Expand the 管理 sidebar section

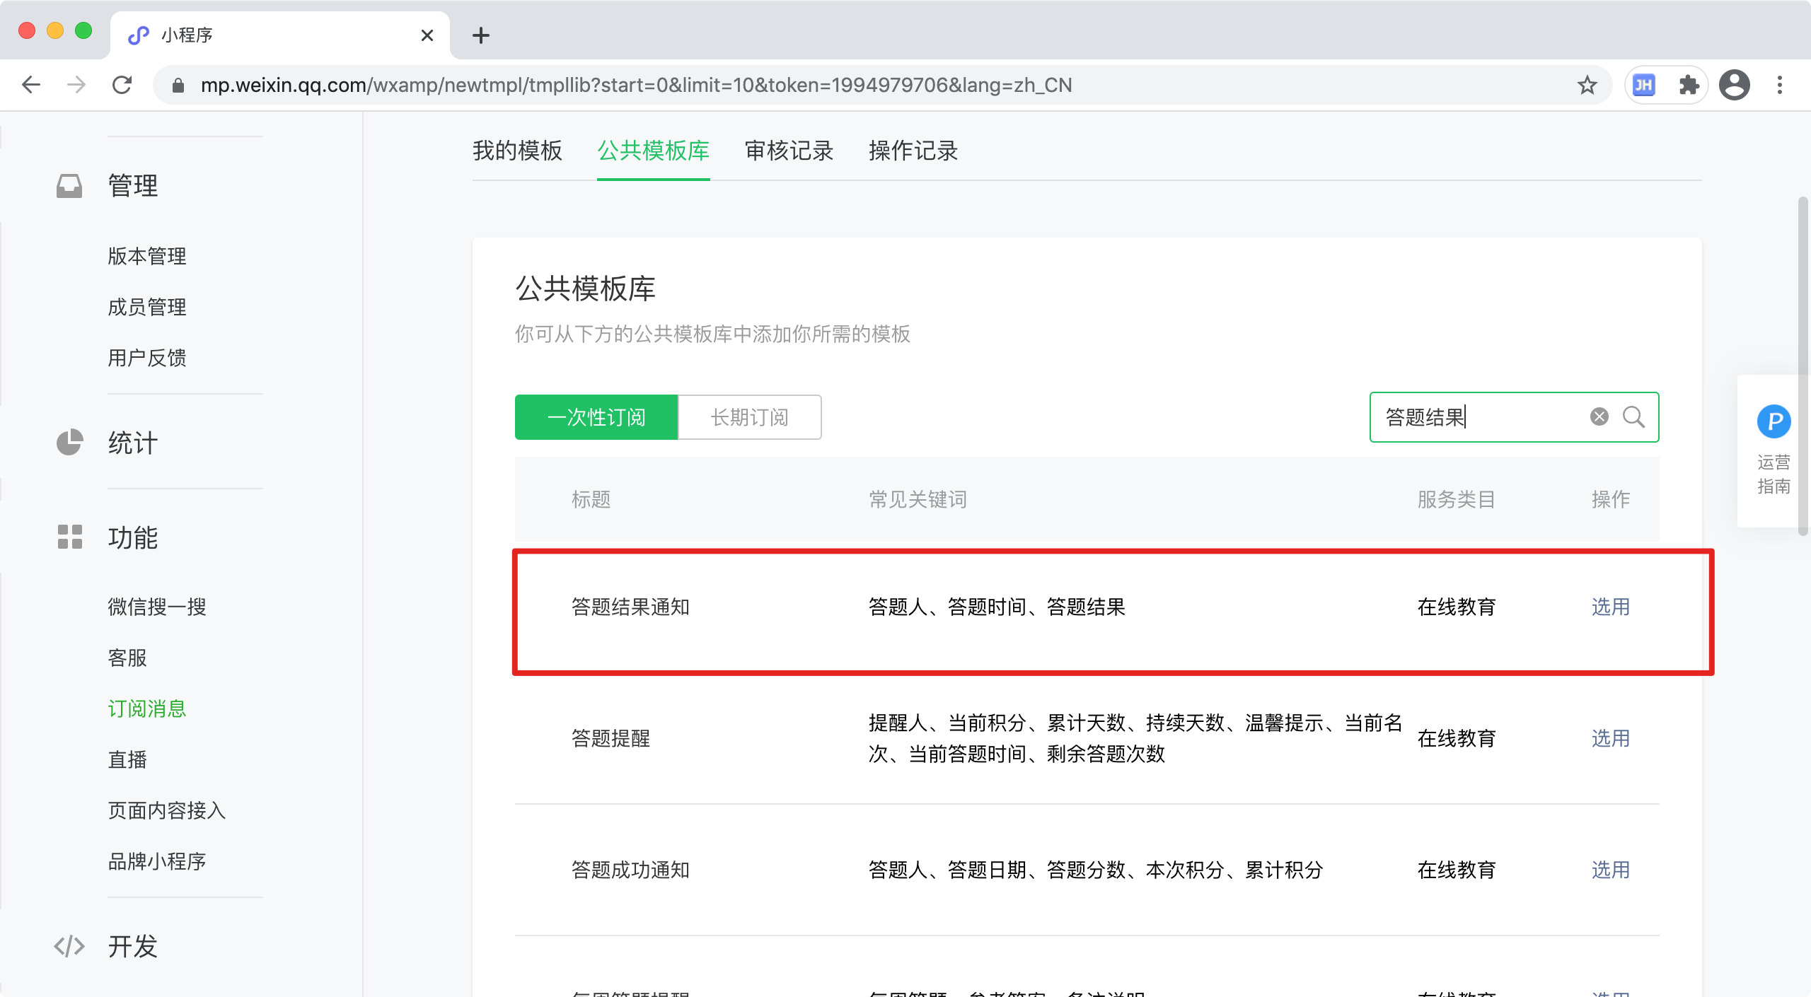pyautogui.click(x=132, y=186)
